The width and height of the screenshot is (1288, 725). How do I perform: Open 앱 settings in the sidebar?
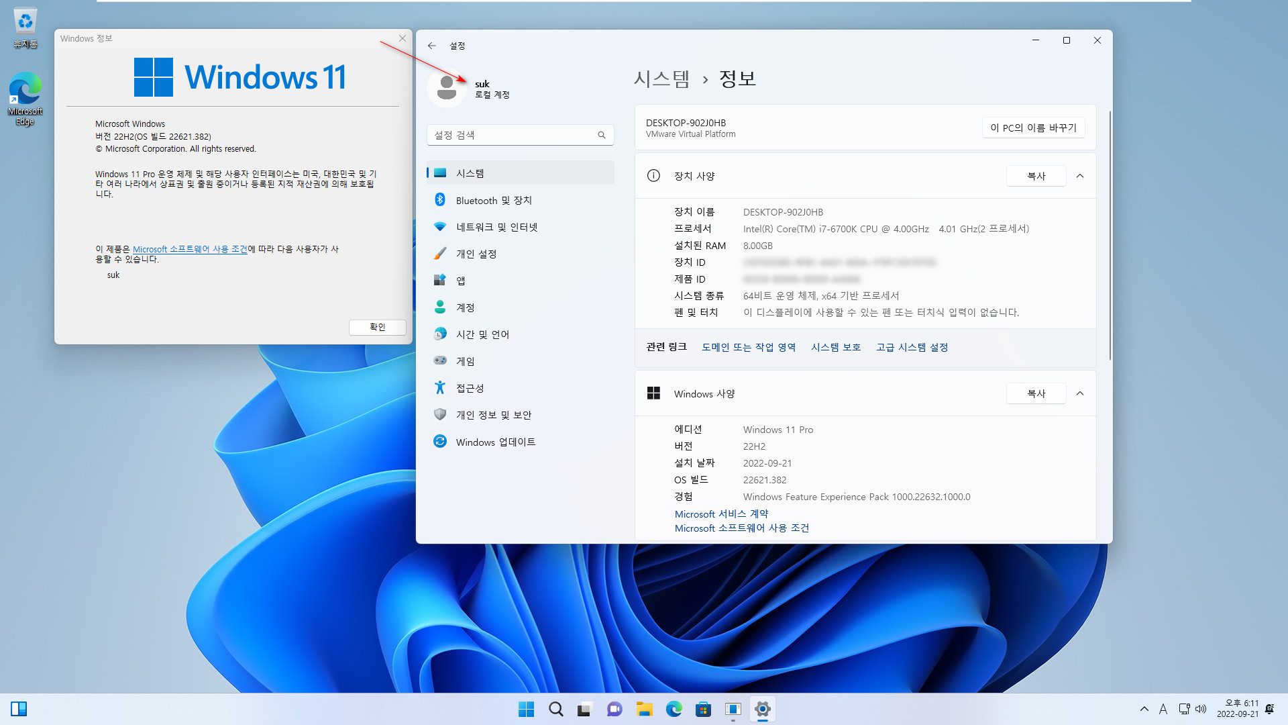pyautogui.click(x=521, y=281)
